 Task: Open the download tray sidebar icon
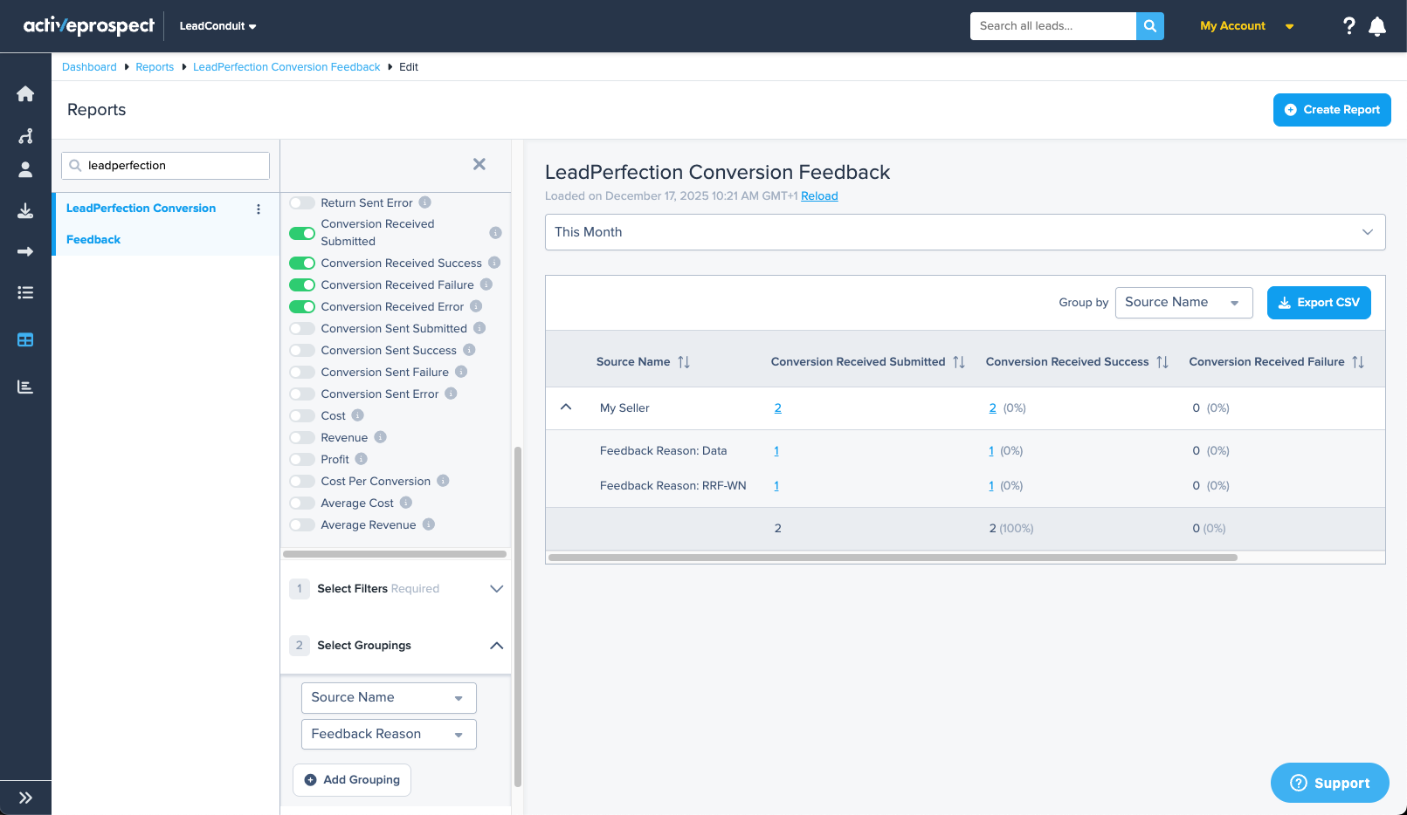(x=25, y=210)
